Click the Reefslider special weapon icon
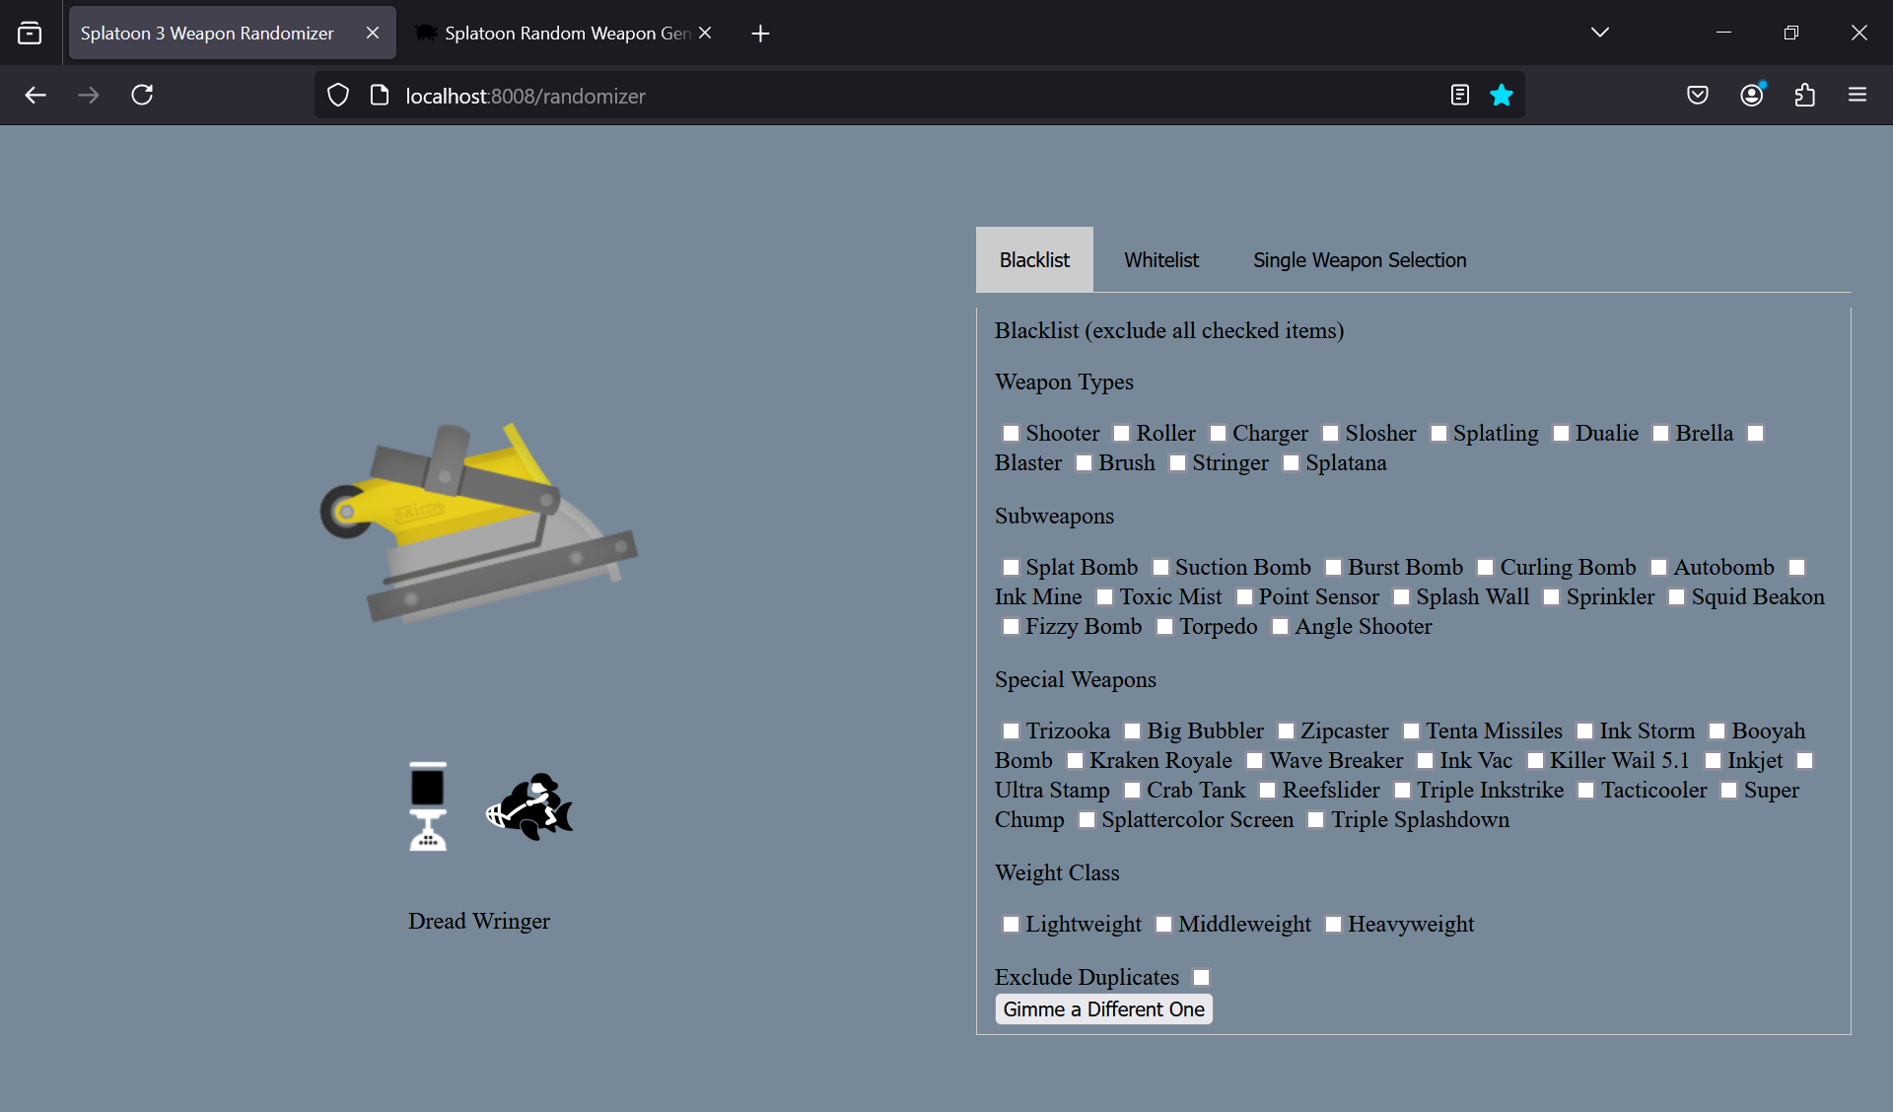Viewport: 1893px width, 1112px height. pos(529,806)
